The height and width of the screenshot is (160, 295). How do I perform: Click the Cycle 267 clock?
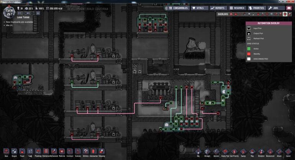10,12
